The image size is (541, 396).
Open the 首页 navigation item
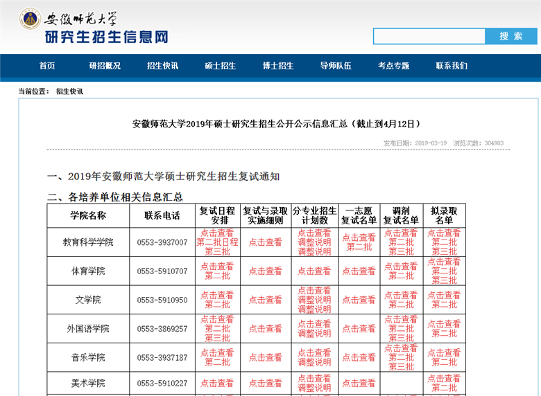point(47,66)
